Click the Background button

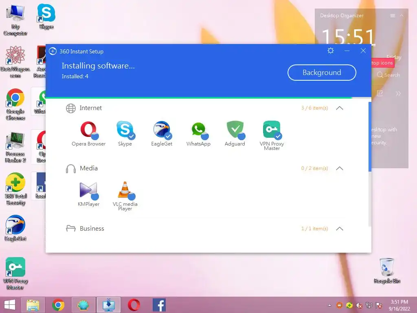(x=322, y=73)
